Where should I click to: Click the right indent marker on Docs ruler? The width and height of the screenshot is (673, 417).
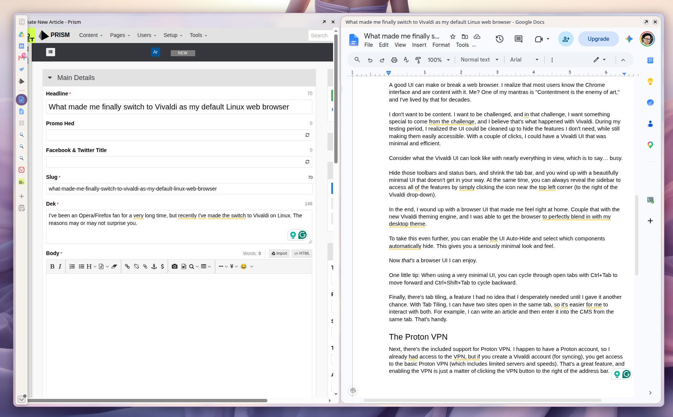(x=624, y=74)
